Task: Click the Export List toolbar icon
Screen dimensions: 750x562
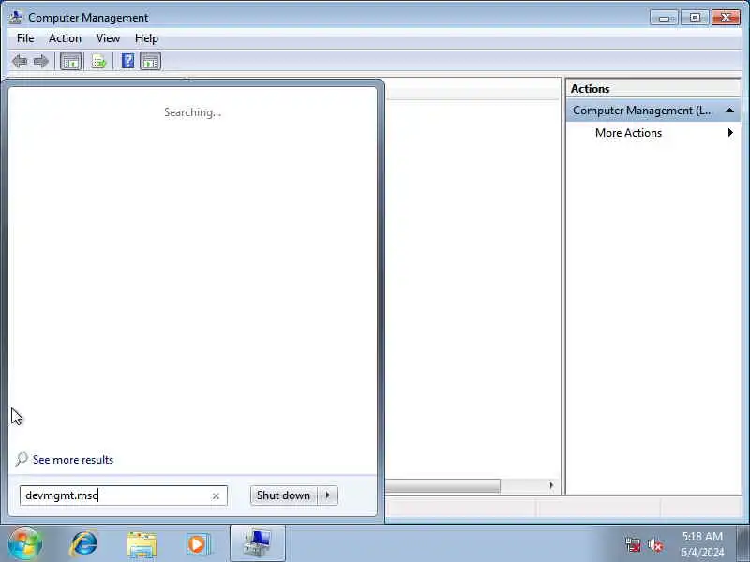Action: click(x=99, y=61)
